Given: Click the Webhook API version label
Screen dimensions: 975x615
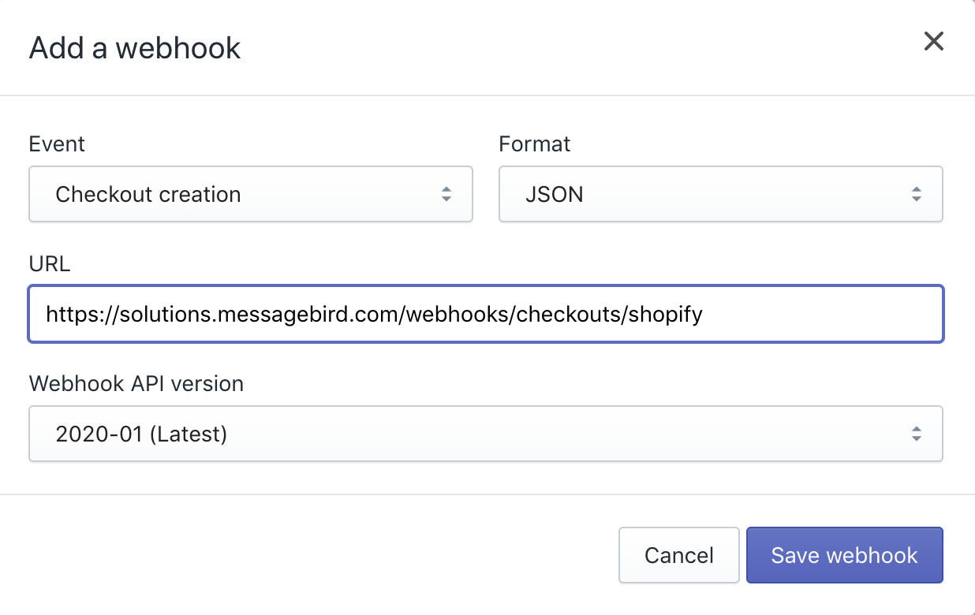Looking at the screenshot, I should pos(136,383).
